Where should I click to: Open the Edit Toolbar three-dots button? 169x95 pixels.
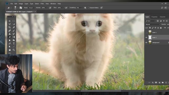(x=10, y=53)
